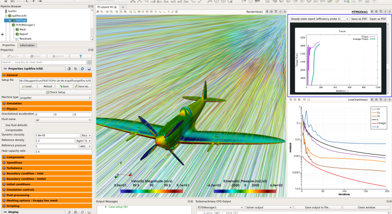392x214 pixels.
Task: Open the Pa.s viscosity unit dropdown
Action: tap(86, 135)
